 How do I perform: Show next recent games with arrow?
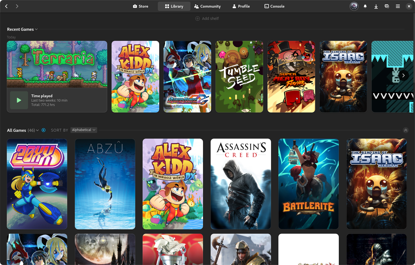tap(404, 75)
